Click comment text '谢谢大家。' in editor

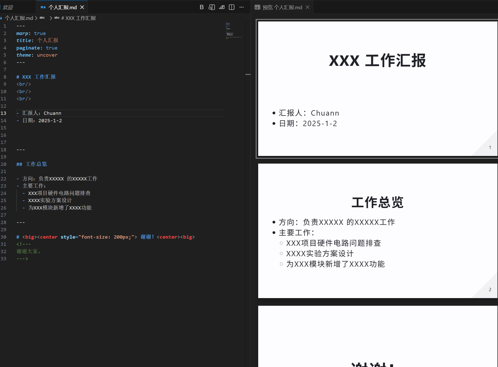point(29,251)
